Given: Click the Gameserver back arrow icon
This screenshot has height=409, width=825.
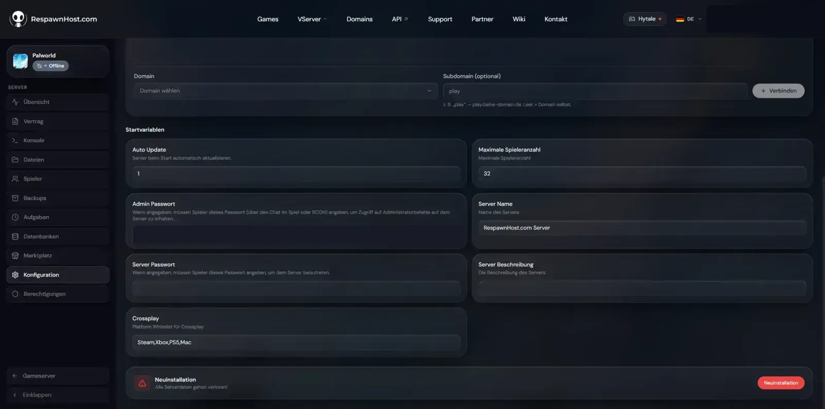Looking at the screenshot, I should [x=14, y=376].
